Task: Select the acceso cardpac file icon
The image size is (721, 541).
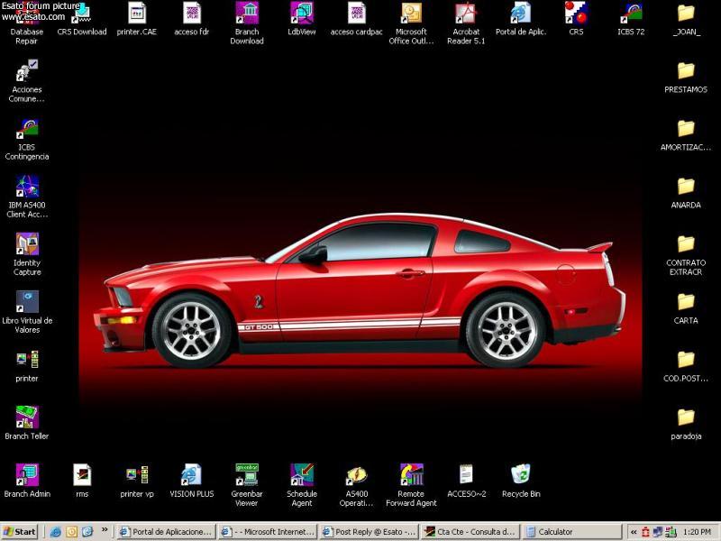Action: pos(356,19)
